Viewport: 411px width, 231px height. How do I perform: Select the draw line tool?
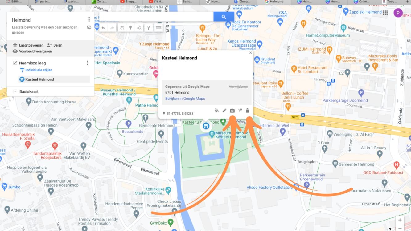click(140, 28)
